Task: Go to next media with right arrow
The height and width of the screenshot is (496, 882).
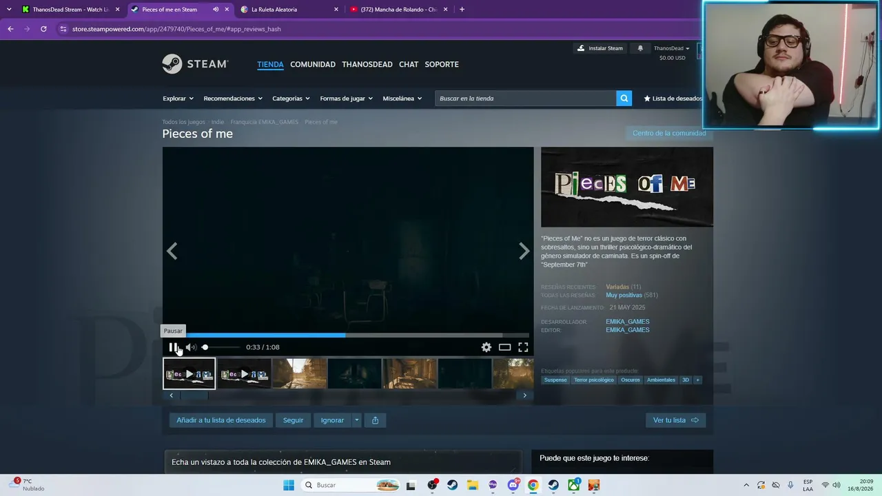Action: [x=524, y=251]
